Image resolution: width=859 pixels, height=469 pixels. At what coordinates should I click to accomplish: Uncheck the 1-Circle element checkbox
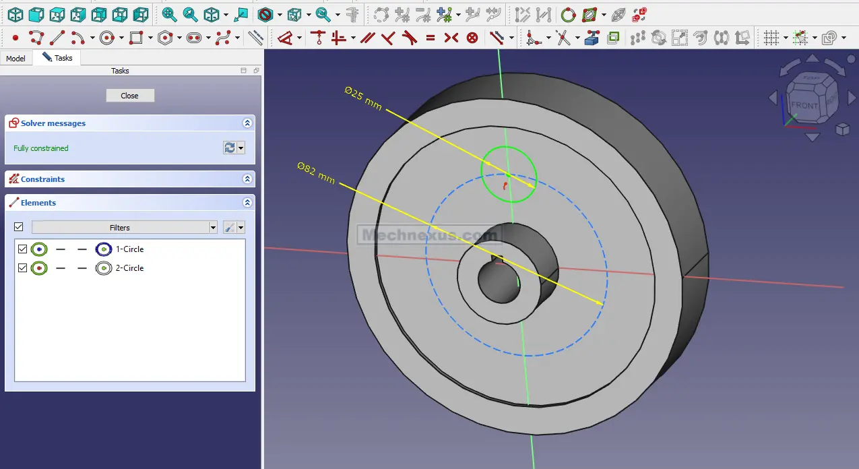(22, 249)
